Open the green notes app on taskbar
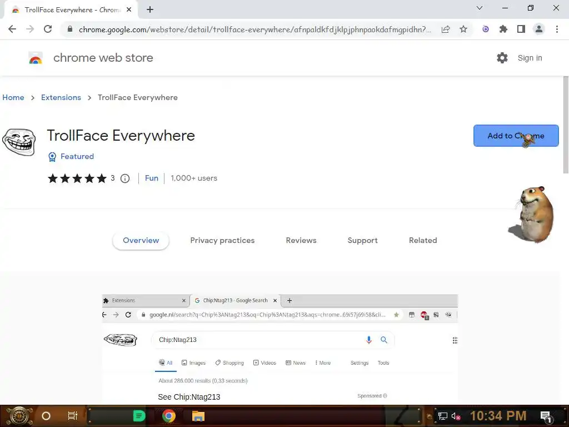 tap(139, 416)
